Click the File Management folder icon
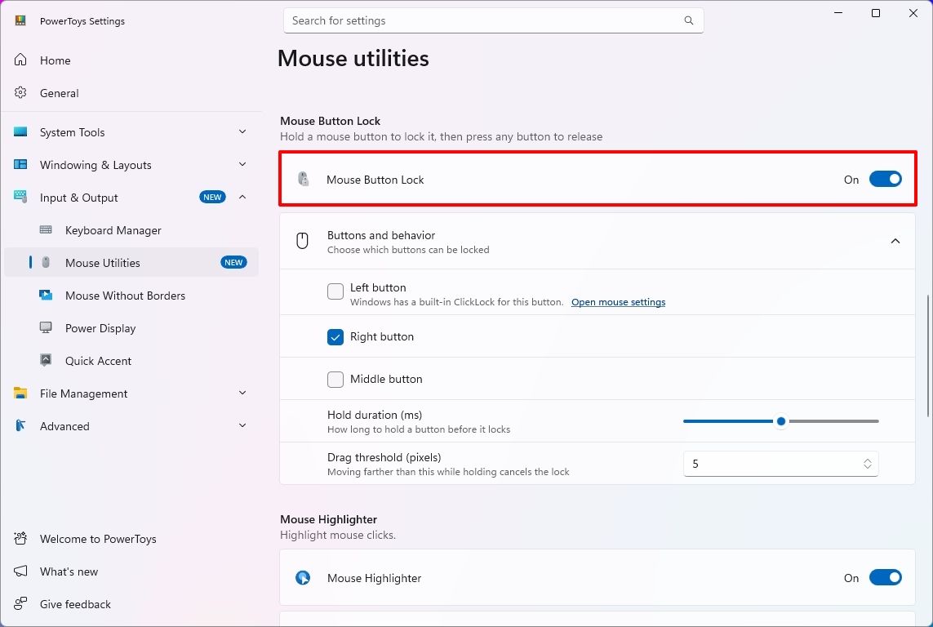 tap(20, 393)
